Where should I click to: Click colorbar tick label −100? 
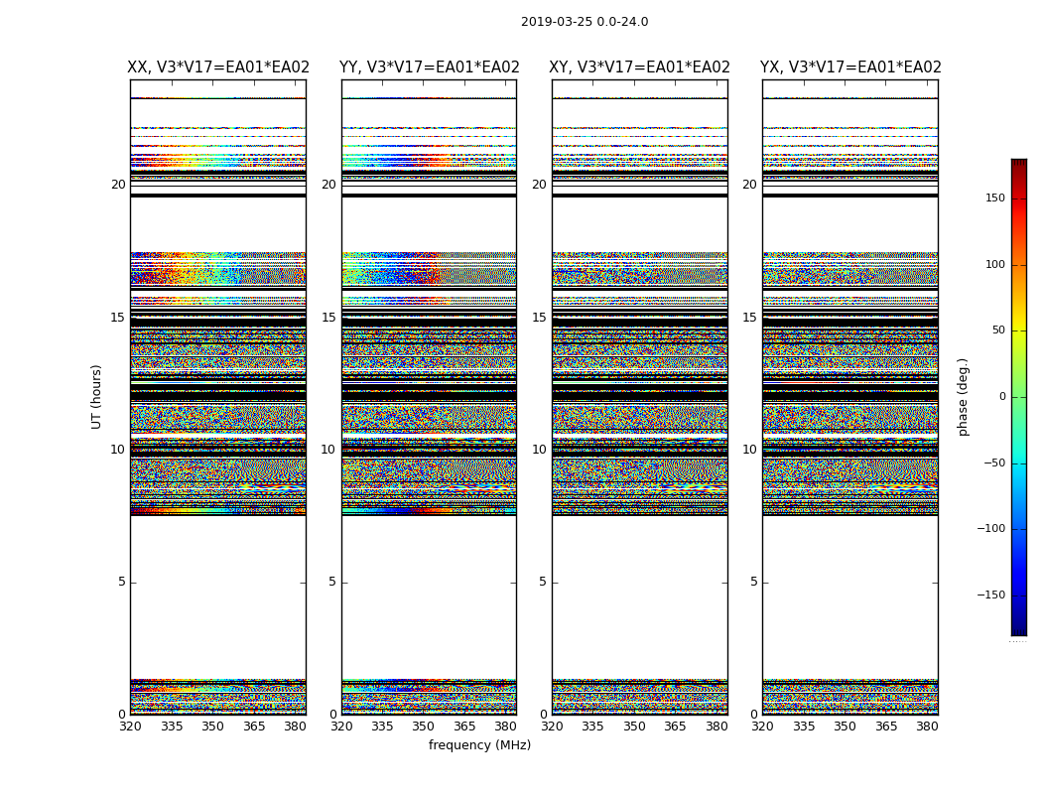tap(990, 528)
